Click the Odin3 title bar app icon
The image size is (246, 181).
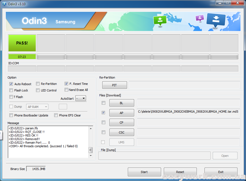coord(4,4)
